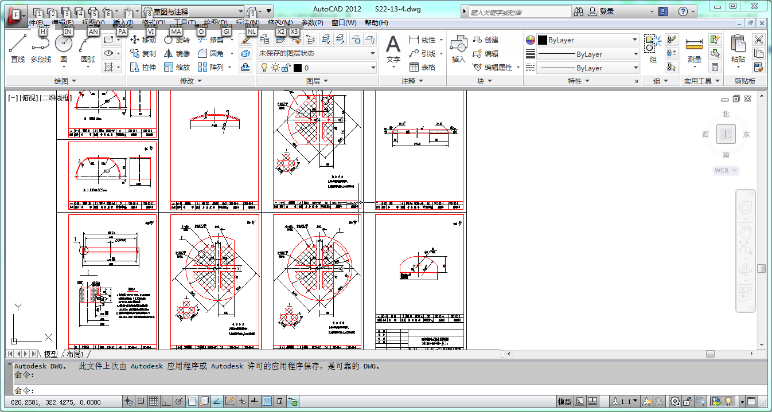
Task: Click the Move (移动) tool
Action: click(x=143, y=40)
